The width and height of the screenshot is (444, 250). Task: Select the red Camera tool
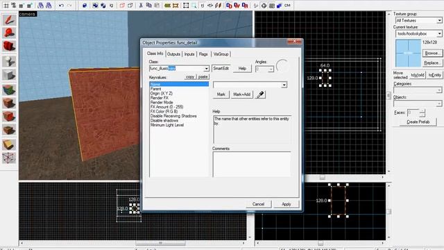(x=9, y=47)
